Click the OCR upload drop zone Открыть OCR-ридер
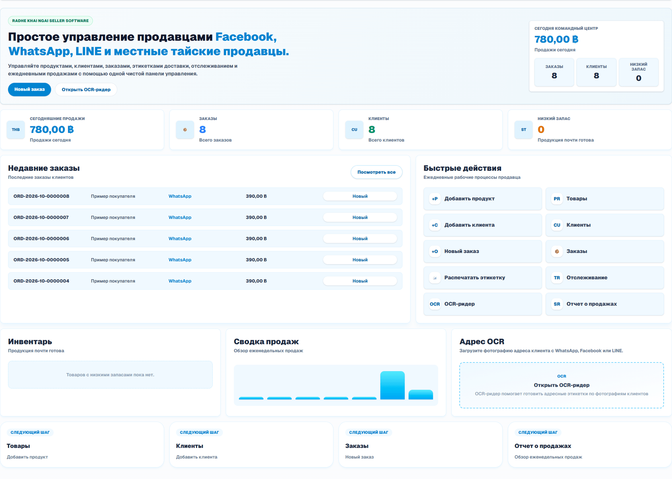This screenshot has height=479, width=672. (561, 385)
